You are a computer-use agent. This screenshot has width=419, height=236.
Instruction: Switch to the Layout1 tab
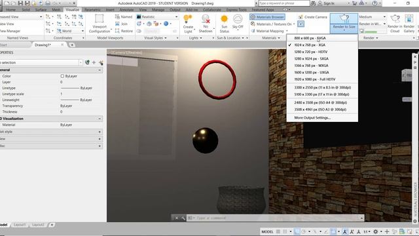[x=20, y=225]
